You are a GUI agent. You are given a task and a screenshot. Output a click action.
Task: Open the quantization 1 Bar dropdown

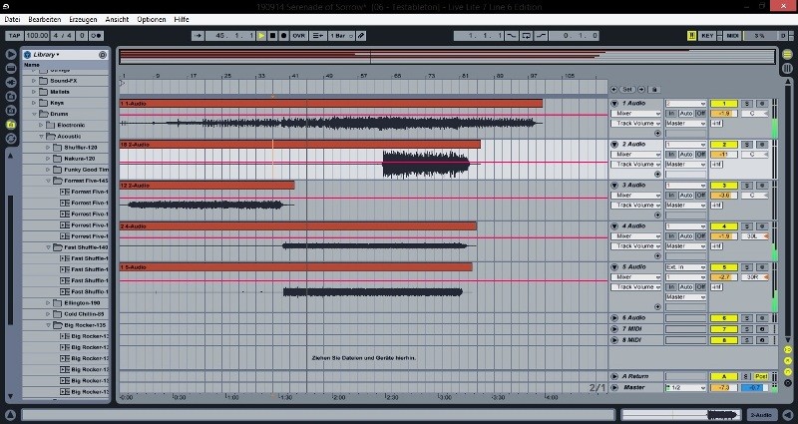[x=341, y=36]
